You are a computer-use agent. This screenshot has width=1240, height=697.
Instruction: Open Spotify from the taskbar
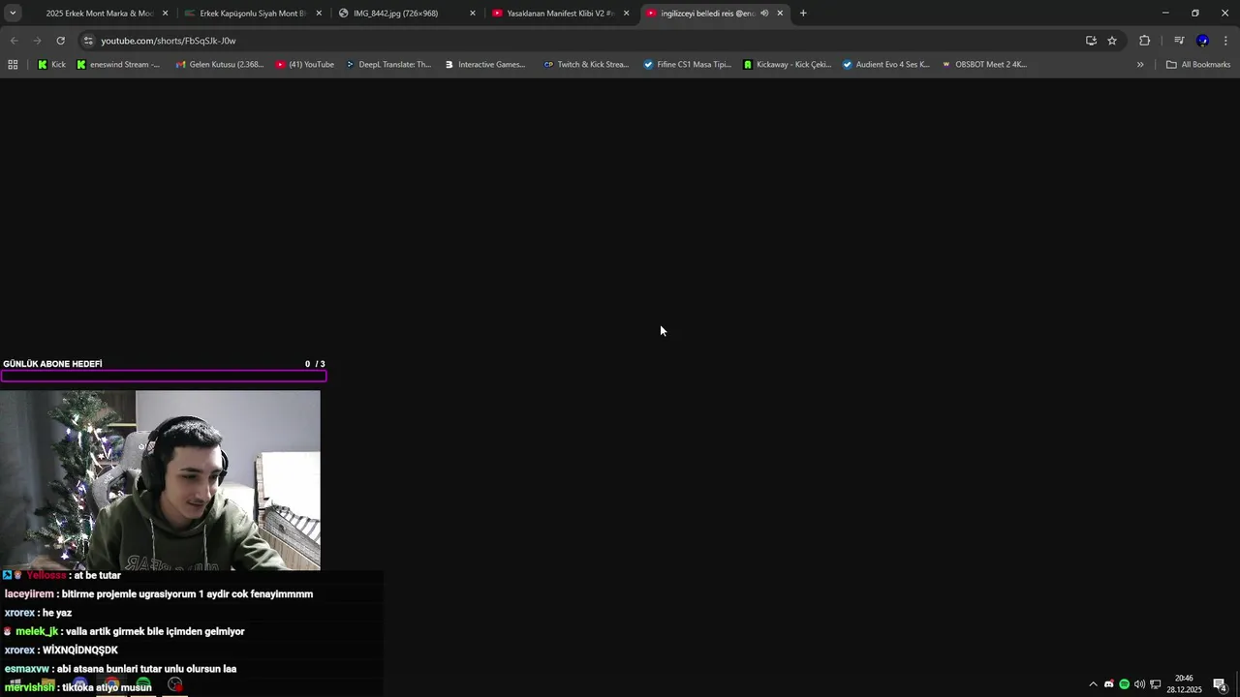tap(143, 685)
